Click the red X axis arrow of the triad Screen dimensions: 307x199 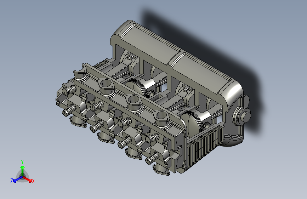[27, 179]
